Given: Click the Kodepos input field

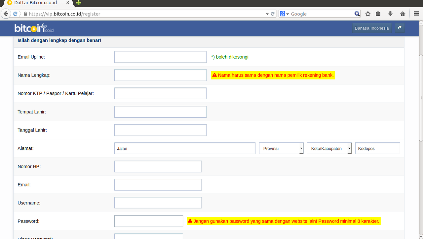Looking at the screenshot, I should [377, 148].
